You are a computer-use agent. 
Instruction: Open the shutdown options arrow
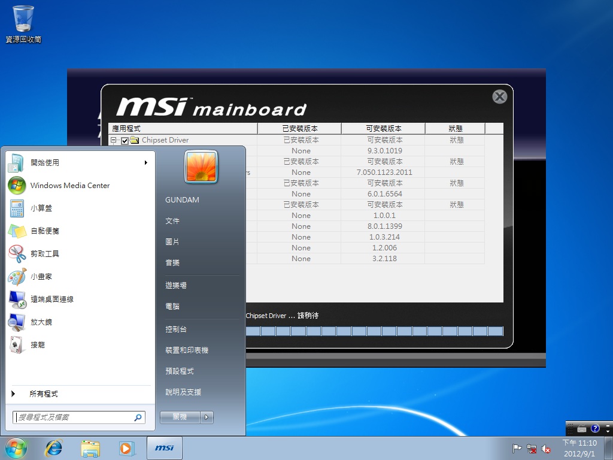pos(207,417)
